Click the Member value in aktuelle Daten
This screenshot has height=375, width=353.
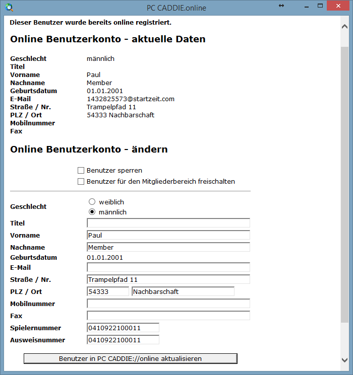point(99,83)
